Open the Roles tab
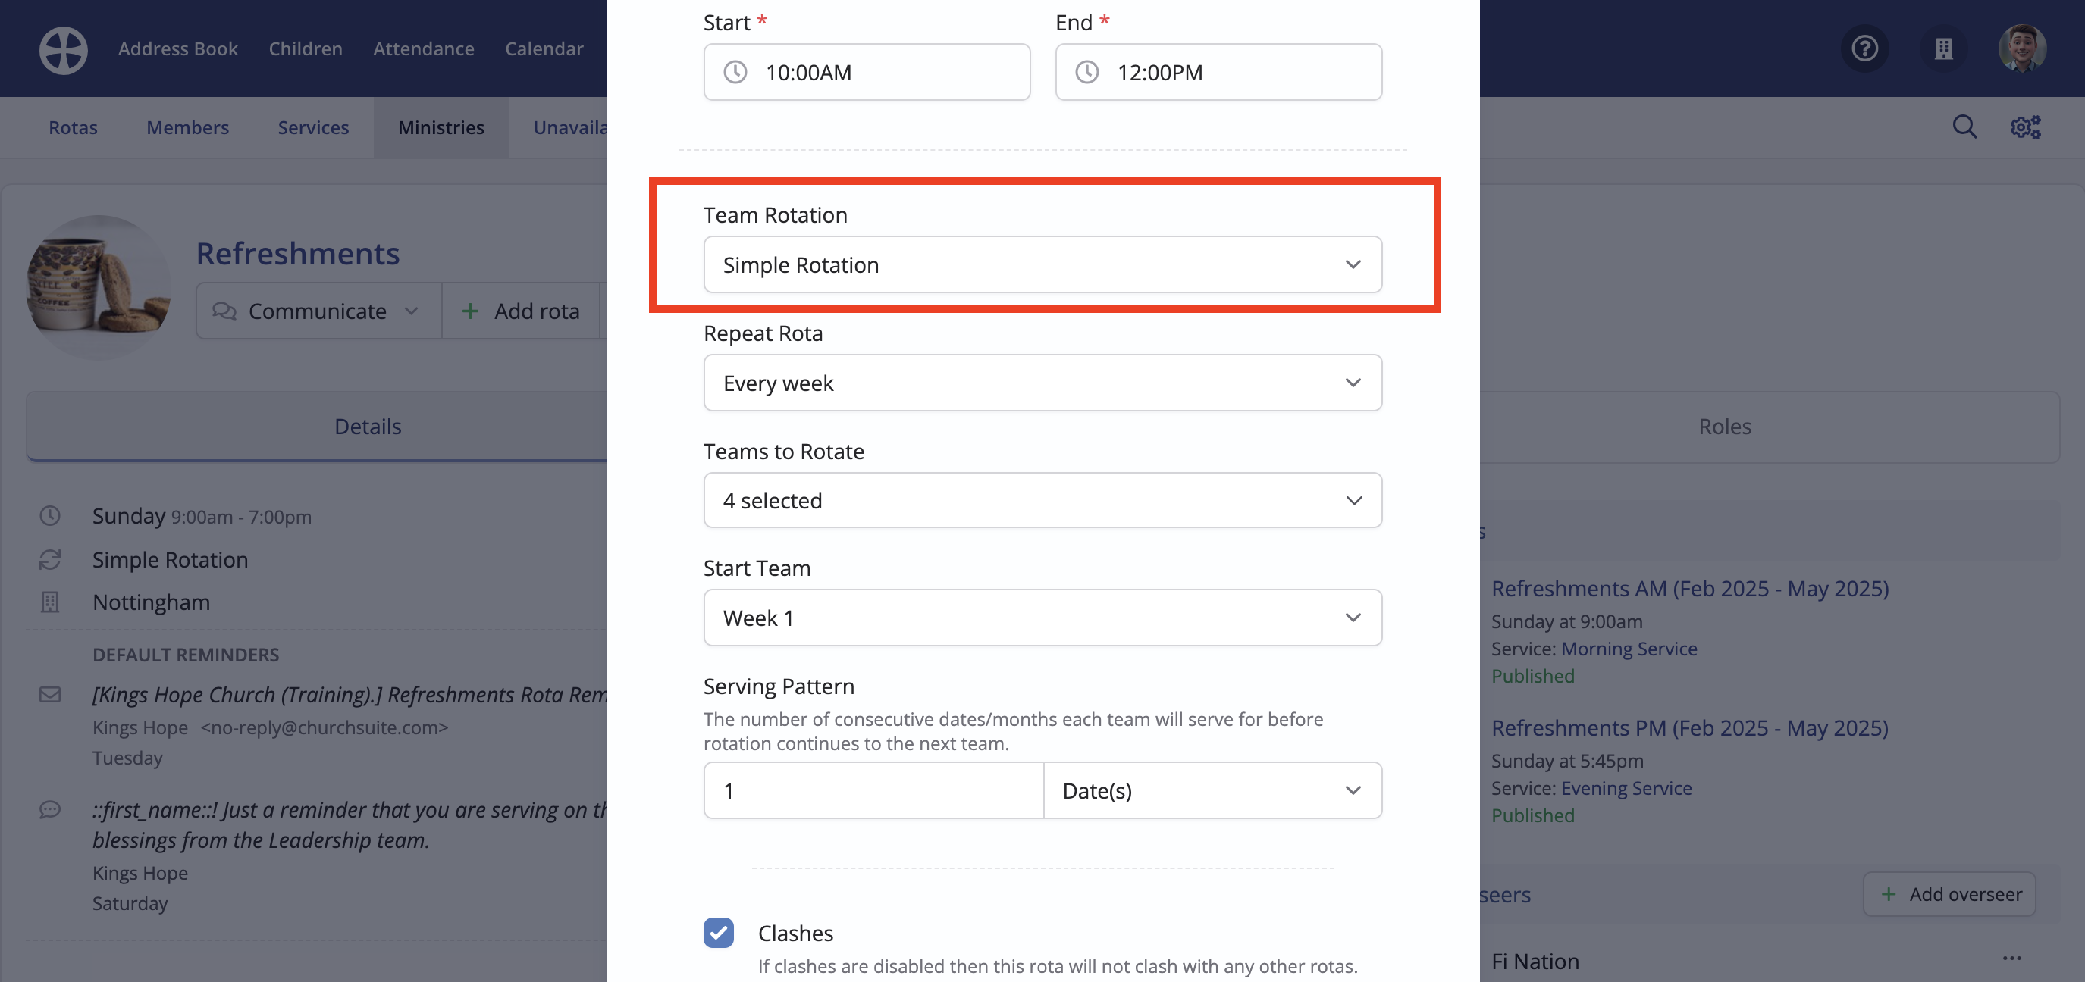The image size is (2085, 982). click(1725, 427)
